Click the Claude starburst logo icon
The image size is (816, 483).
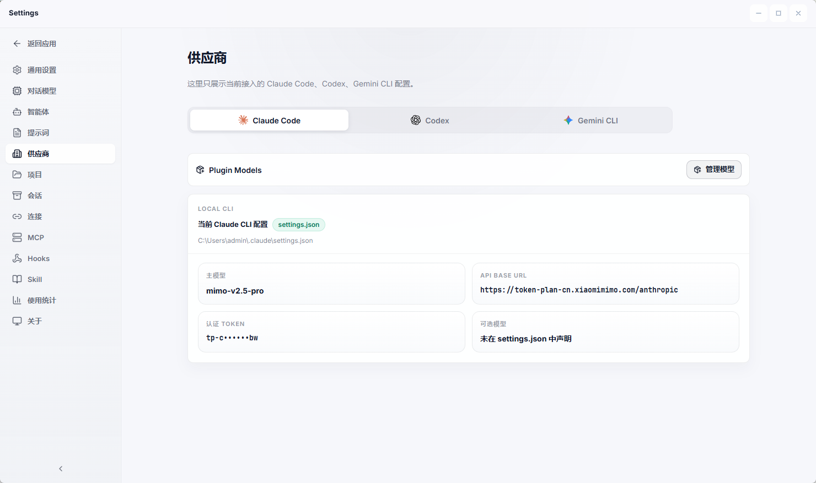pos(243,120)
